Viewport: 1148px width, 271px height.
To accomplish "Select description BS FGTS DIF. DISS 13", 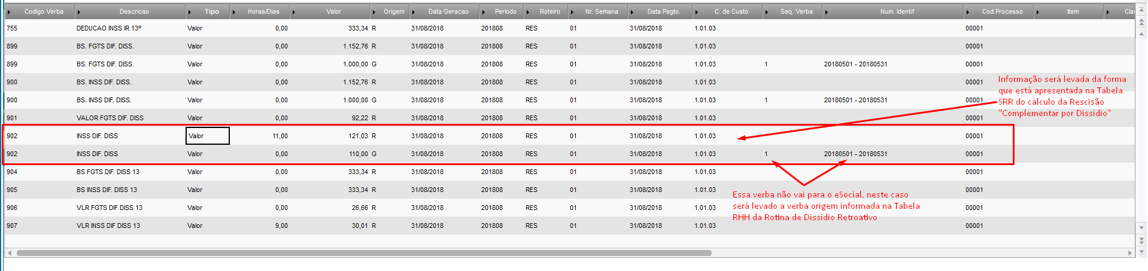I will pos(108,172).
